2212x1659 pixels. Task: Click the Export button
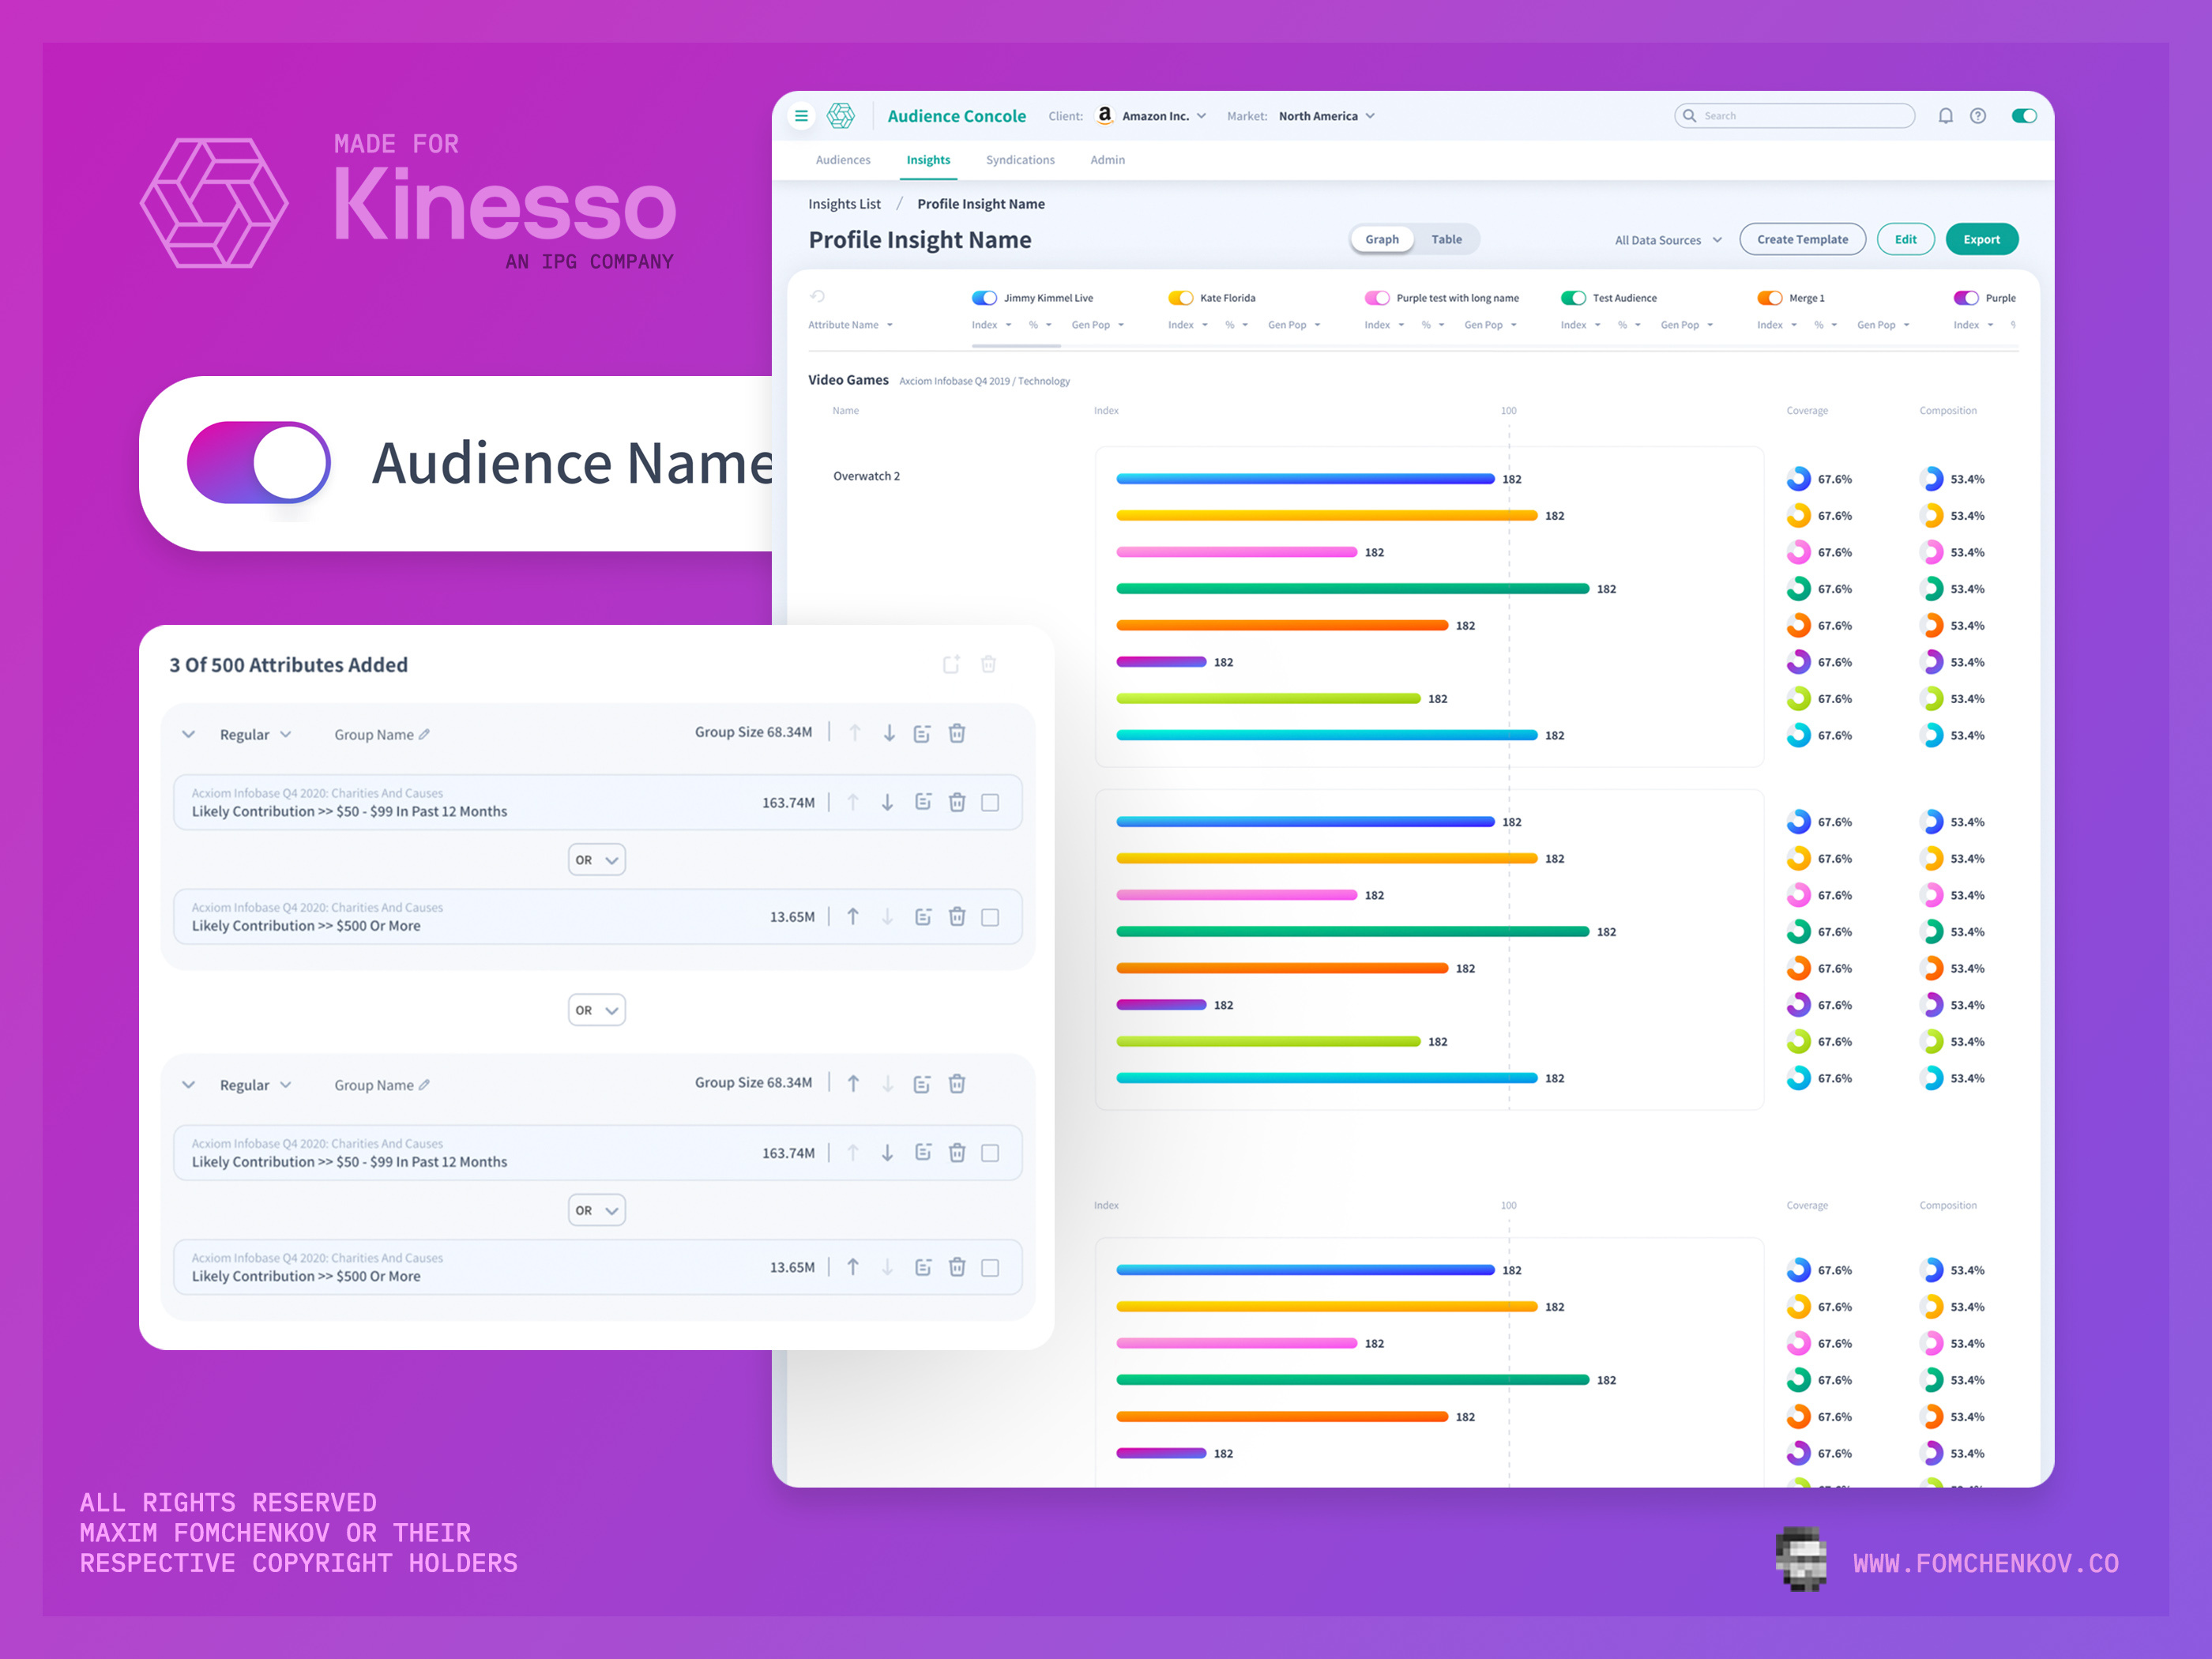click(1981, 239)
